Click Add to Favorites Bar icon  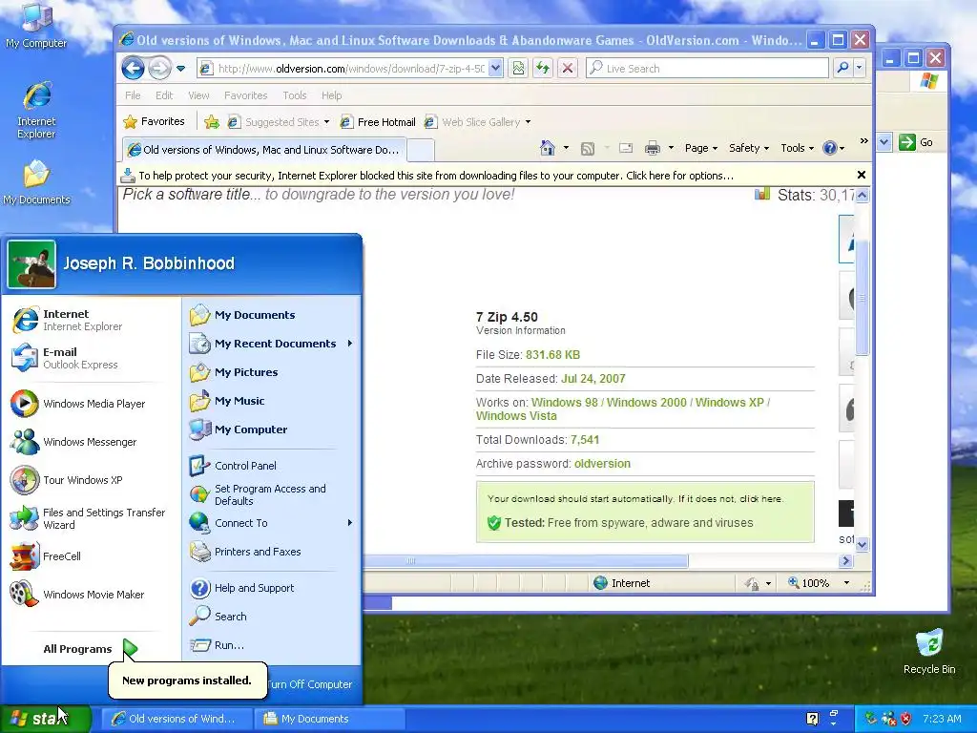[x=212, y=121]
